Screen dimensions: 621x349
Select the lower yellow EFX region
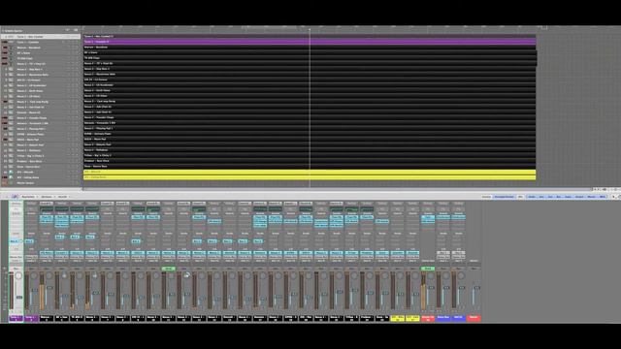click(310, 177)
